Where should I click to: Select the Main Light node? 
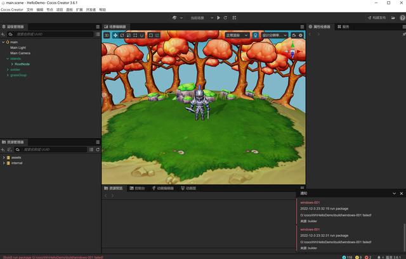(18, 47)
